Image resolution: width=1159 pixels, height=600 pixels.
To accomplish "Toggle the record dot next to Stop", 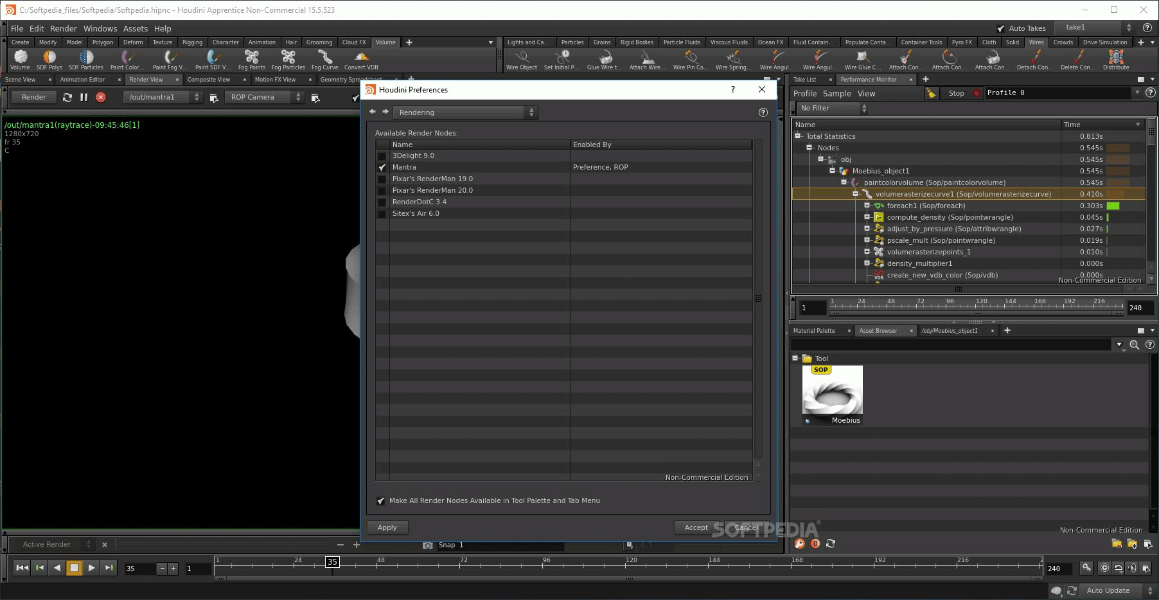I will coord(977,93).
